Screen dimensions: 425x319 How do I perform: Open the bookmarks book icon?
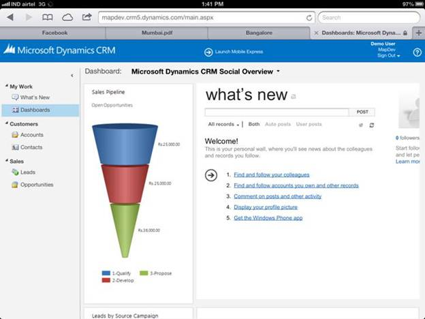tap(48, 17)
